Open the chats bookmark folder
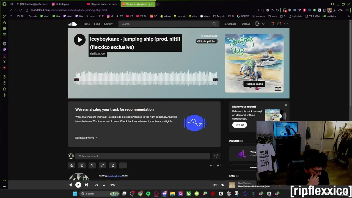The image size is (352, 198). 32,16
